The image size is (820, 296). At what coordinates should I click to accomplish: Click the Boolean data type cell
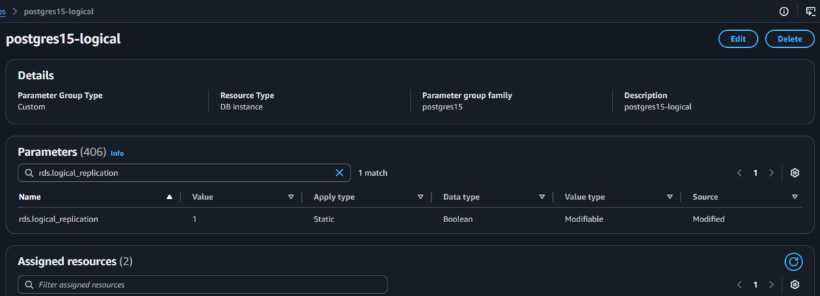point(458,219)
